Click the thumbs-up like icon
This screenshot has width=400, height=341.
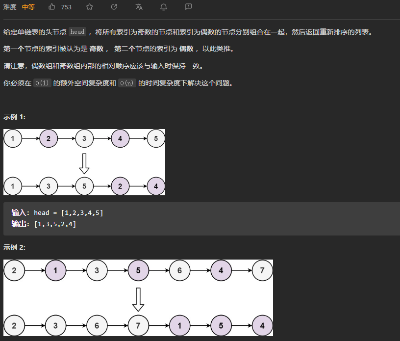tap(52, 7)
